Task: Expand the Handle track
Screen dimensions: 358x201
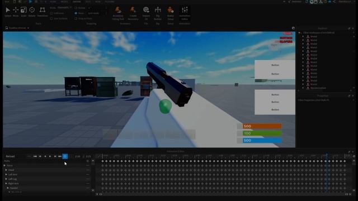Action: [x=8, y=188]
